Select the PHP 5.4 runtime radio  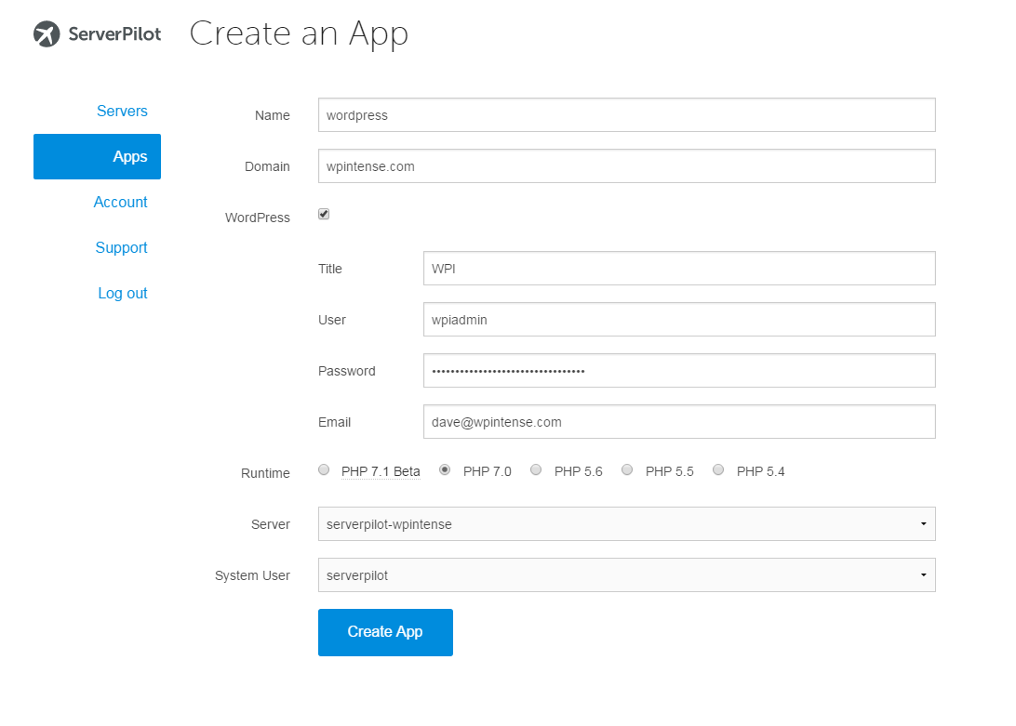pyautogui.click(x=718, y=470)
